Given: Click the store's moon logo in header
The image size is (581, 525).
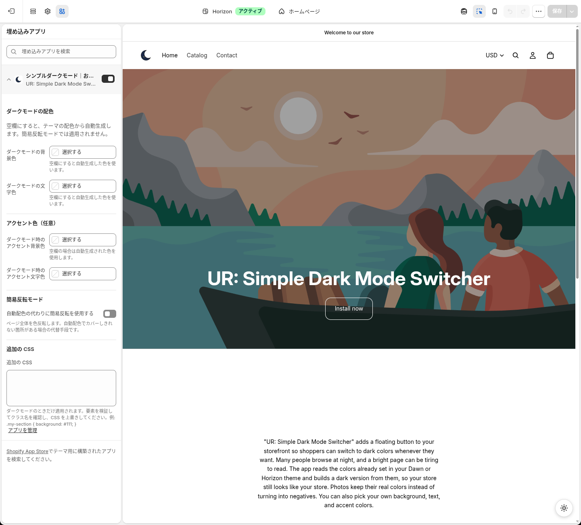Looking at the screenshot, I should point(146,55).
